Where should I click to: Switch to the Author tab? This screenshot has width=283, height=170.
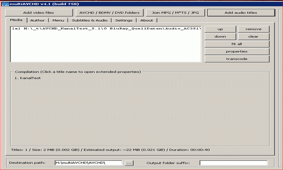tap(37, 20)
